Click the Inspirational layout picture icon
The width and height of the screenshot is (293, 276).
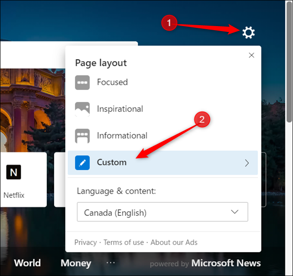point(82,109)
